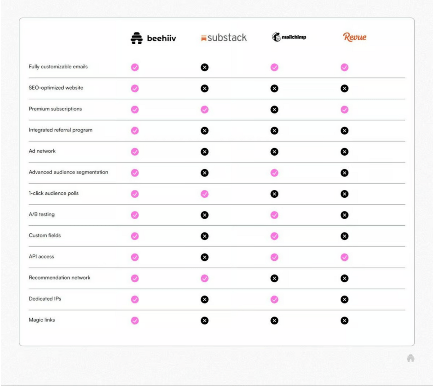Click substack's X mark for Fully customizable emails

point(205,67)
